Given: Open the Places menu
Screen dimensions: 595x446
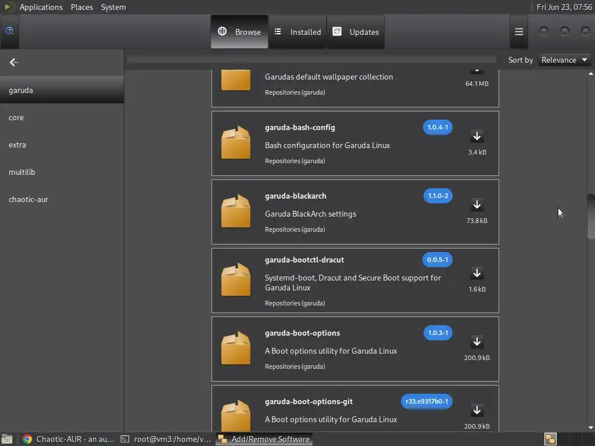Looking at the screenshot, I should (82, 7).
